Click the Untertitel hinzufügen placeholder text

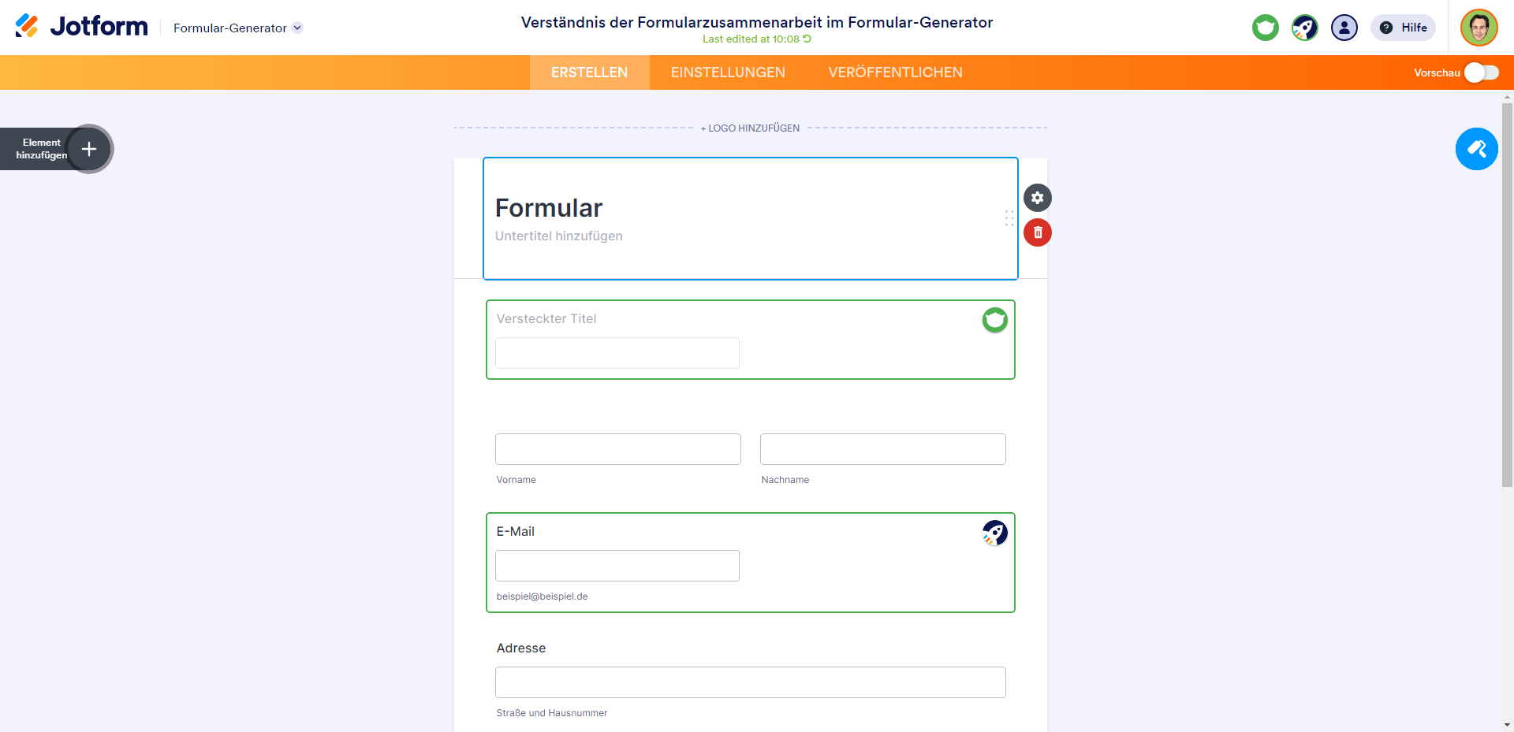point(558,236)
